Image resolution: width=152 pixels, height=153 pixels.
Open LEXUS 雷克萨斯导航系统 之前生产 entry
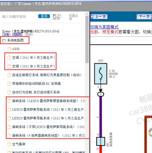pyautogui.click(x=49, y=109)
